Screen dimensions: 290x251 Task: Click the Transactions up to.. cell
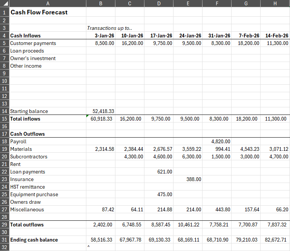pos(101,28)
